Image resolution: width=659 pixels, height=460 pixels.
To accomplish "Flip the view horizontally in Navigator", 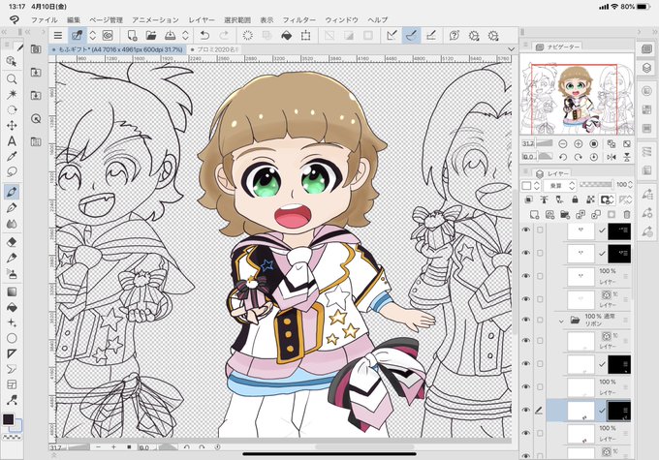I will [612, 157].
